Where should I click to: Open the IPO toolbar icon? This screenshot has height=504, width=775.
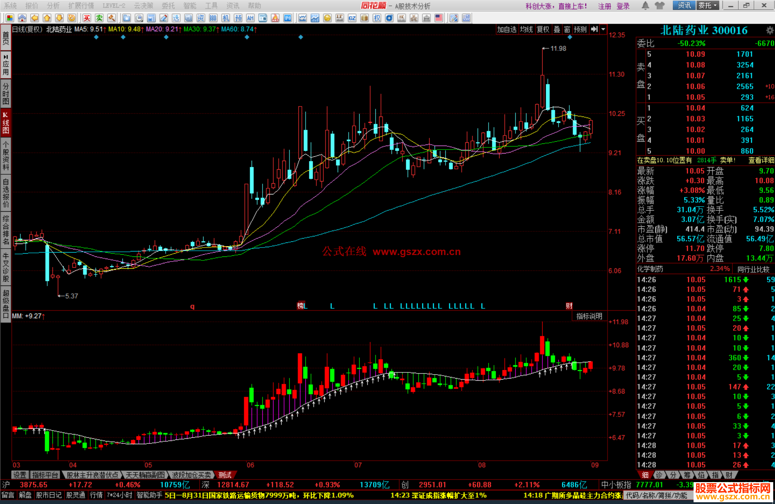288,18
